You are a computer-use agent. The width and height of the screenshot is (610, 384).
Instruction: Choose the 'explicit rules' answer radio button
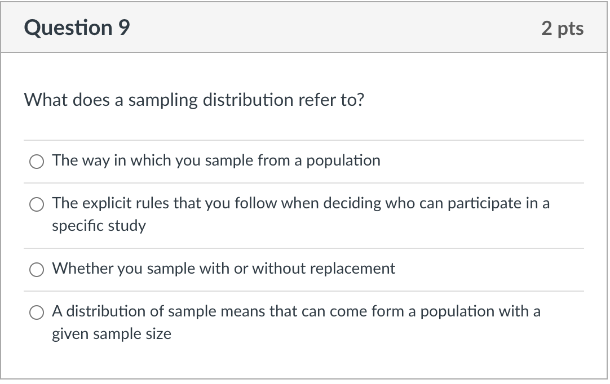[37, 204]
